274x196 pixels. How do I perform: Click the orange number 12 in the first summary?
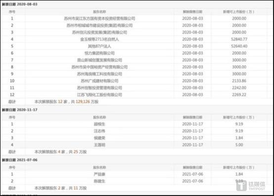tap(60, 101)
